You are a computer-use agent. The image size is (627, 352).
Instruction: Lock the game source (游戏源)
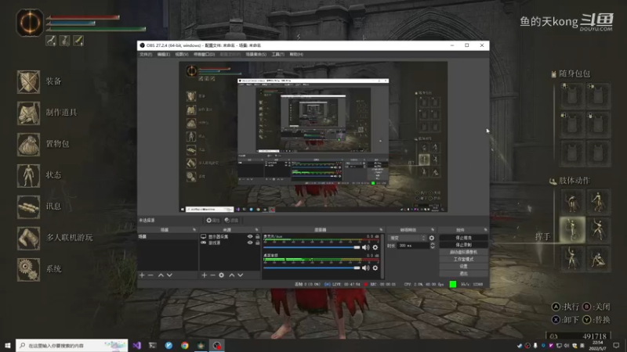[258, 242]
